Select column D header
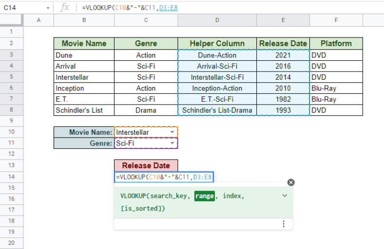This screenshot has height=249, width=384. pyautogui.click(x=217, y=20)
